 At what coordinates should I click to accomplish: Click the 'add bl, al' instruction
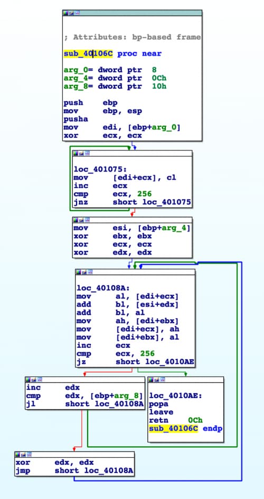pyautogui.click(x=111, y=313)
